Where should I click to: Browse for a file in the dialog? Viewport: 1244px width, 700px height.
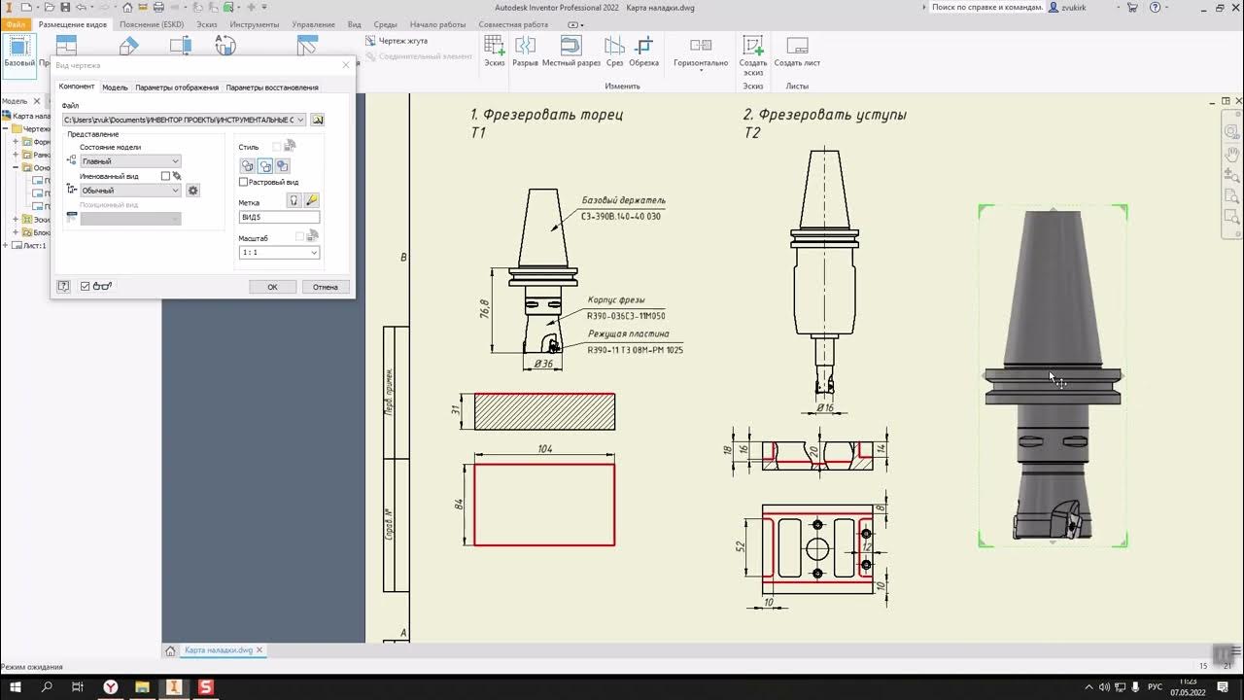coord(317,120)
